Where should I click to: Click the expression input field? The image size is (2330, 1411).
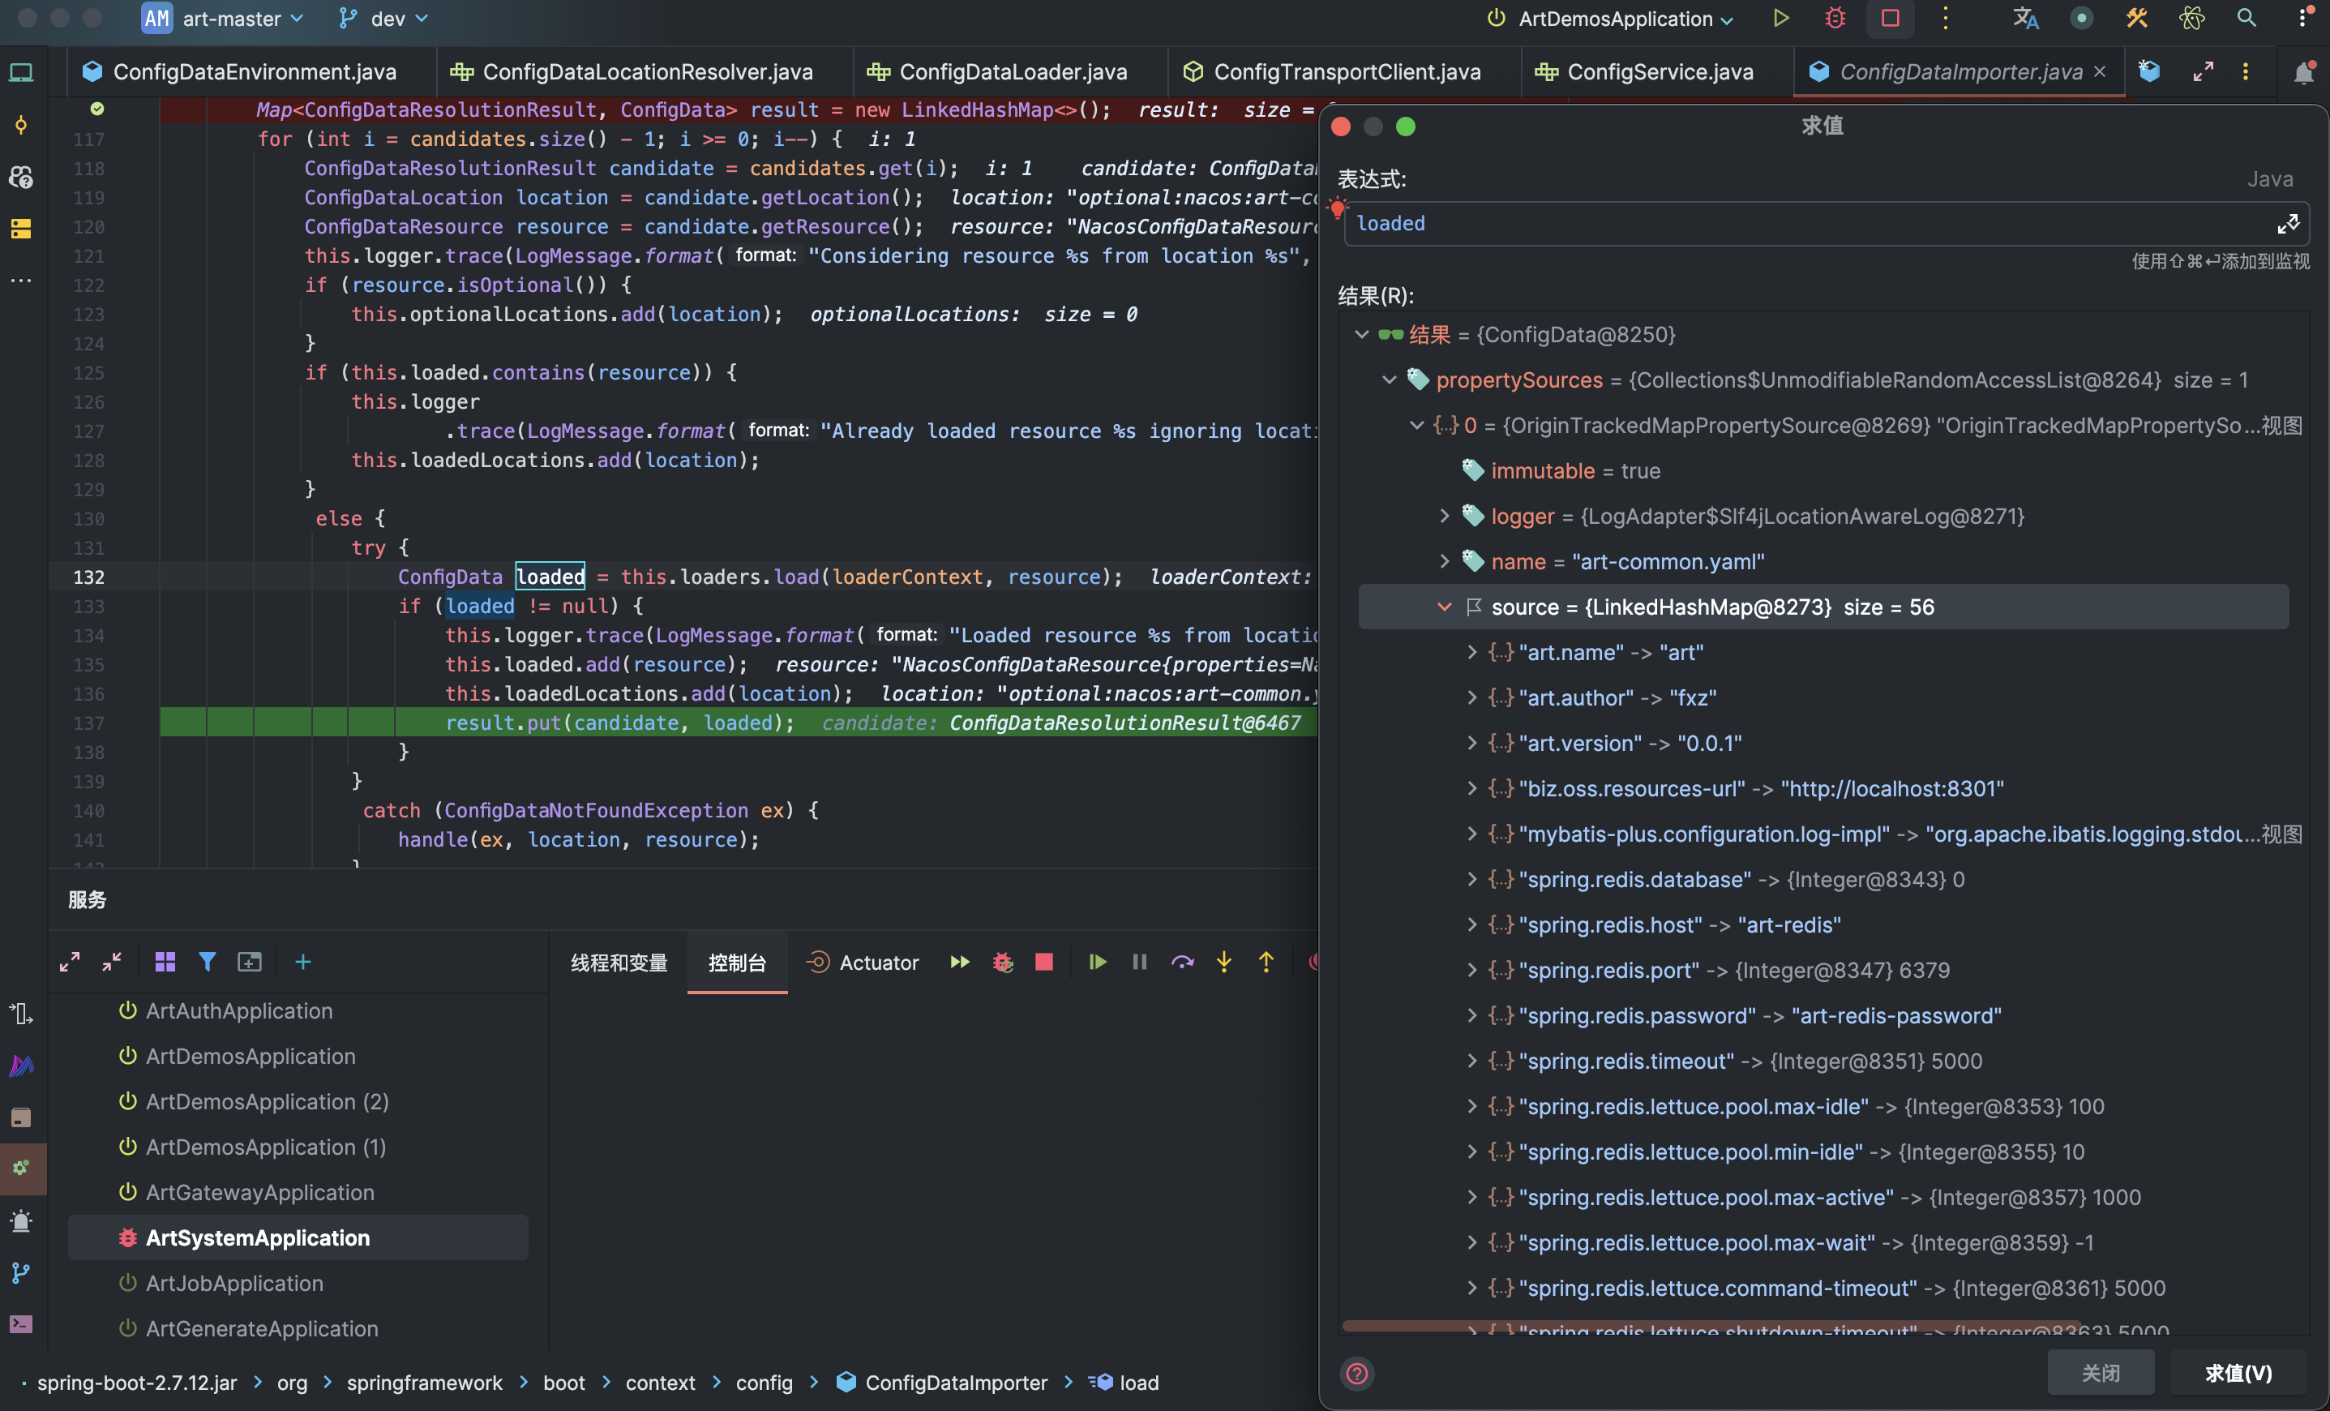[1797, 223]
